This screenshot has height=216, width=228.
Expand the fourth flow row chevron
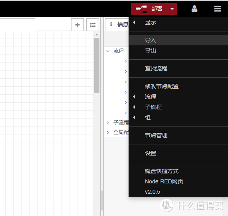[x=126, y=92]
